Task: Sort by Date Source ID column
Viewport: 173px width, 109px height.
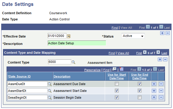Action: pyautogui.click(x=19, y=77)
